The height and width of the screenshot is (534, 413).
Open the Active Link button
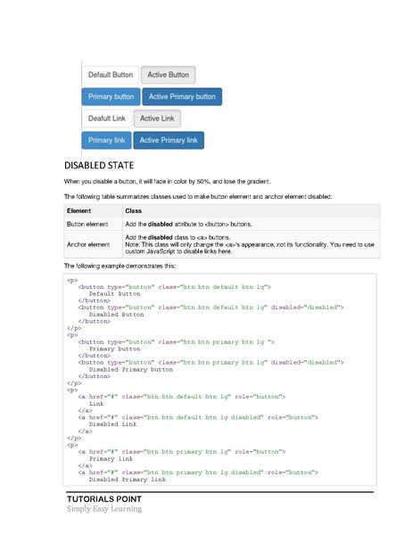click(x=157, y=119)
